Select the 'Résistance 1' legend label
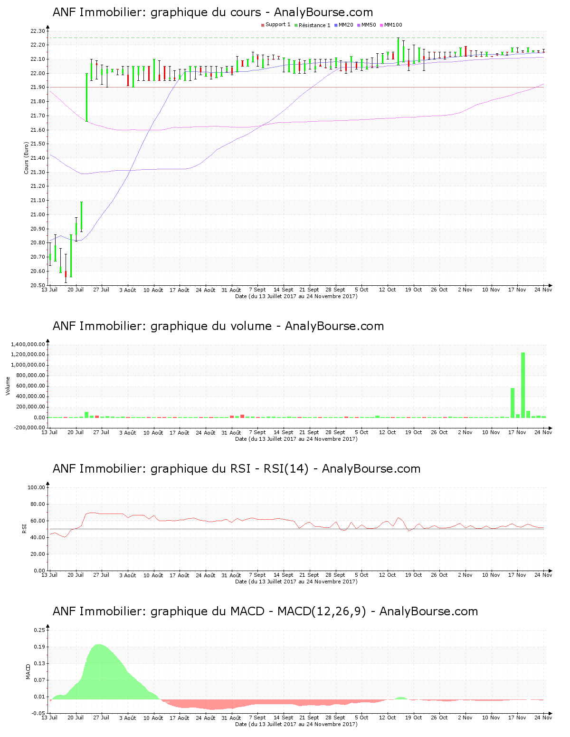Screen dimensions: 570x737 click(x=314, y=25)
